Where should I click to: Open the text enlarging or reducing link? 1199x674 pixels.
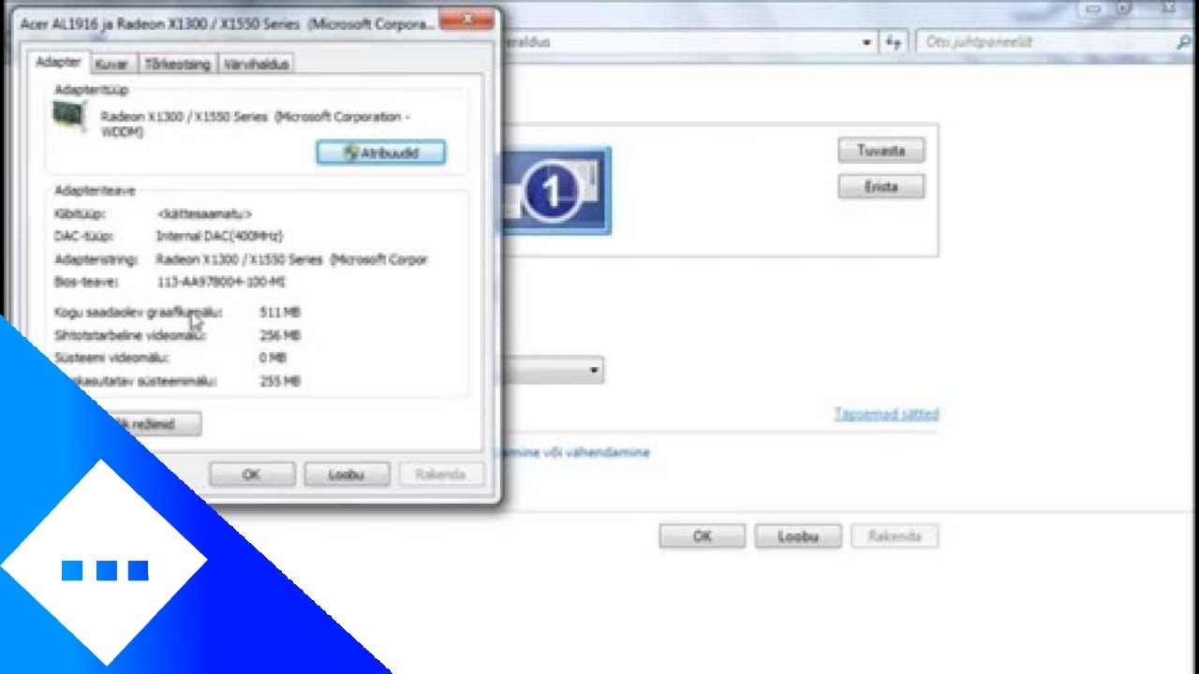point(574,452)
